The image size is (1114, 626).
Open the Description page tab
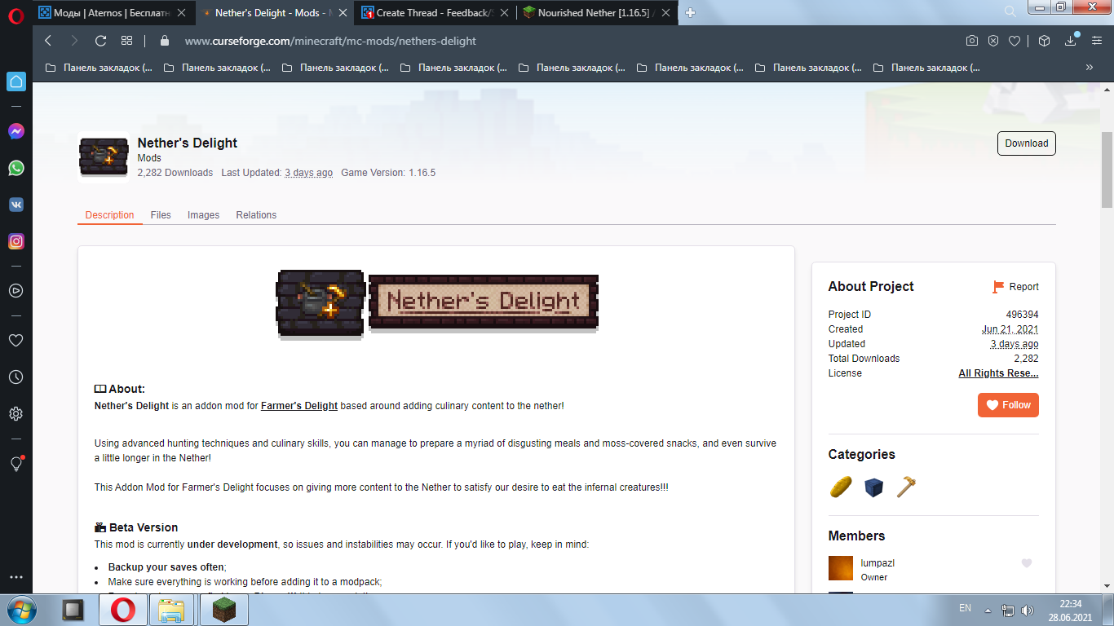click(x=109, y=215)
